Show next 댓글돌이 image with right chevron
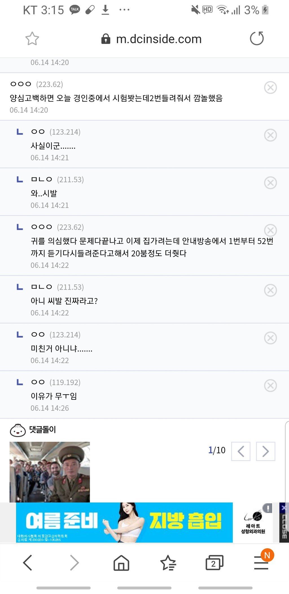This screenshot has width=289, height=594. [x=265, y=451]
